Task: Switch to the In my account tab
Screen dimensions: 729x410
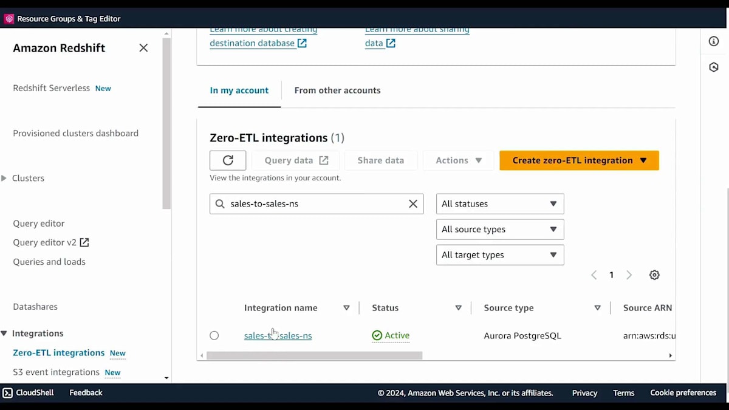Action: coord(239,91)
